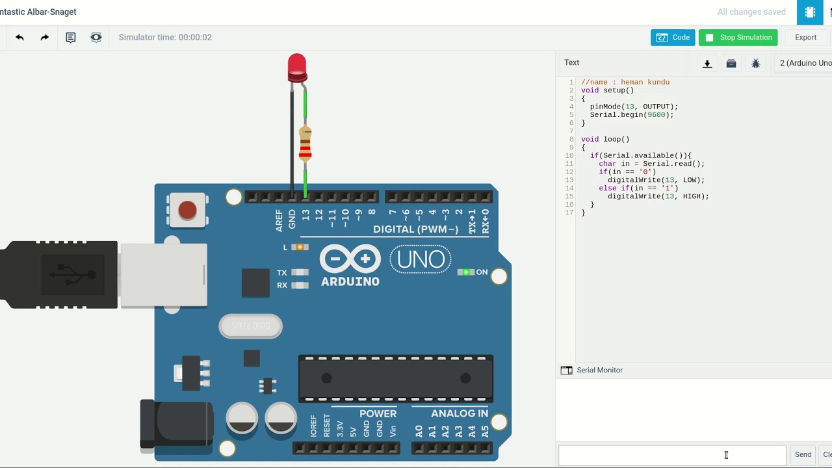
Task: Focus the serial monitor input field
Action: [672, 455]
